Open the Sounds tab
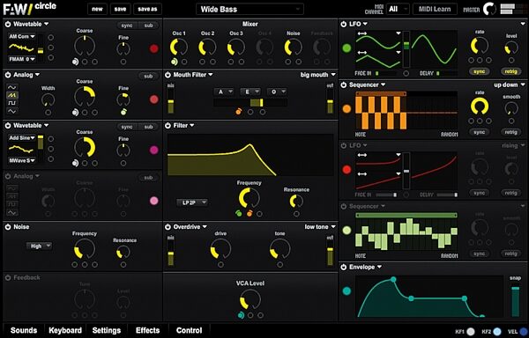 coord(24,330)
